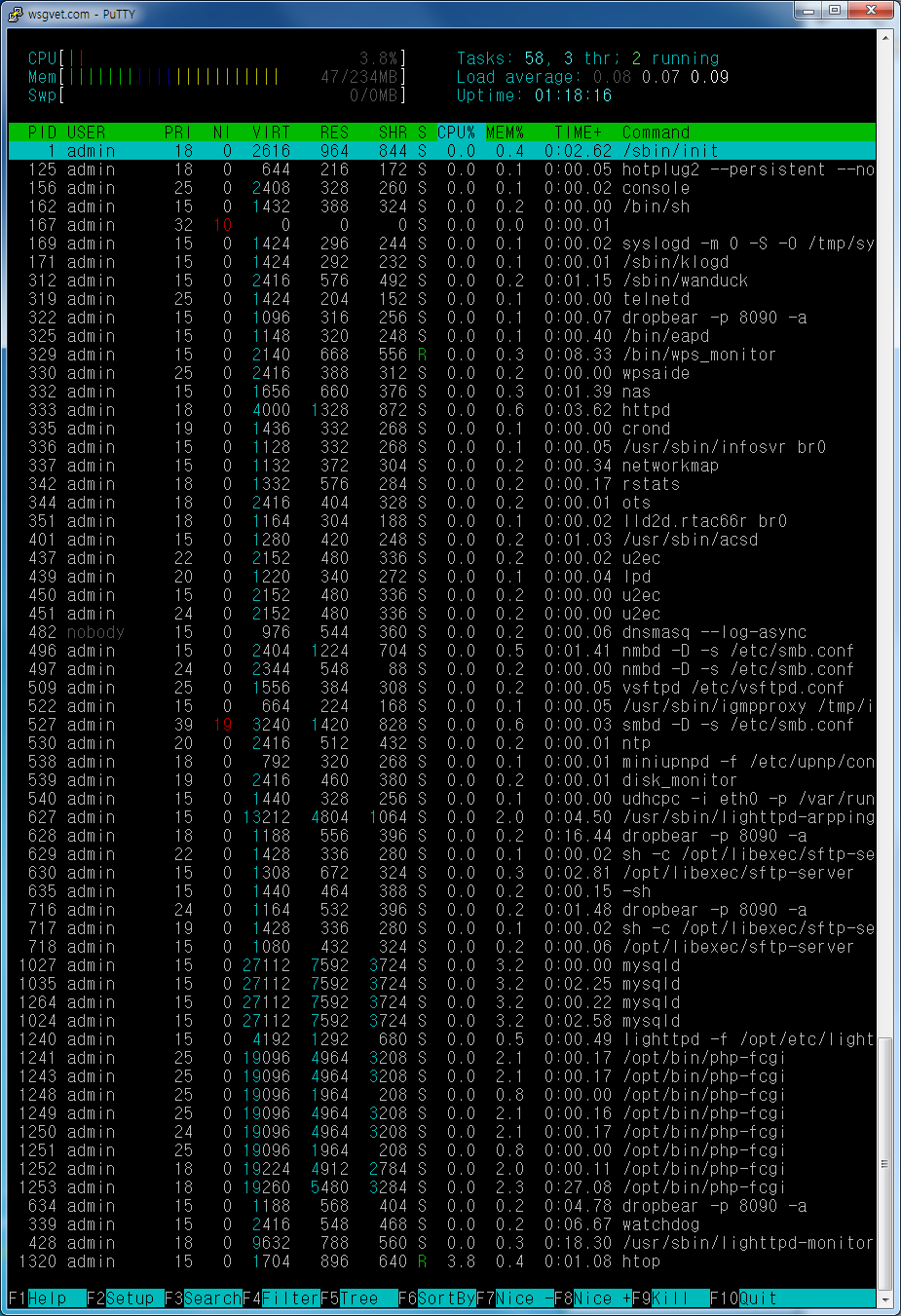The height and width of the screenshot is (1316, 901).
Task: Click the scrollbar down arrow
Action: (x=884, y=1299)
